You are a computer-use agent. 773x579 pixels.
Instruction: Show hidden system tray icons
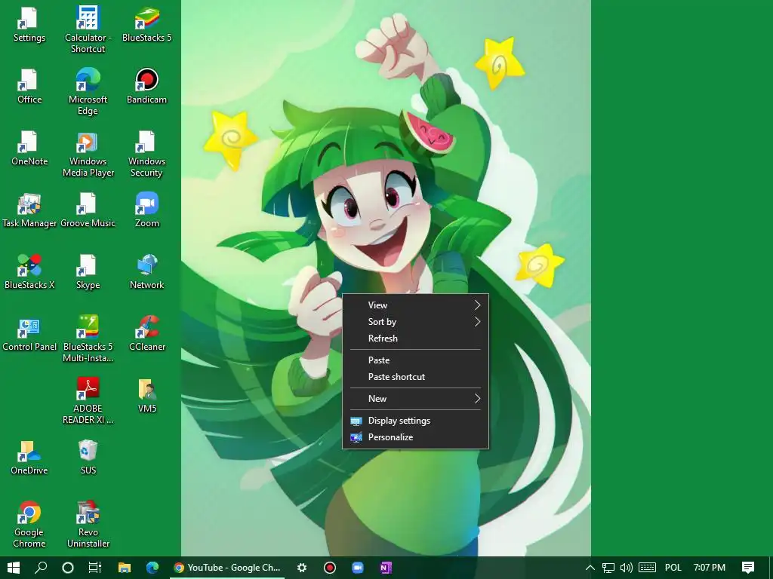tap(590, 568)
